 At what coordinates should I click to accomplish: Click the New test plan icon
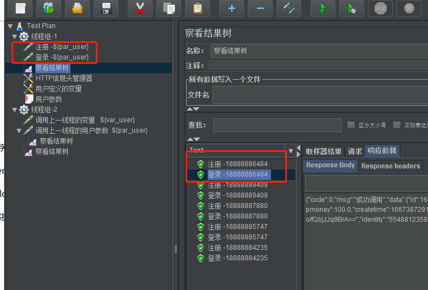click(20, 8)
